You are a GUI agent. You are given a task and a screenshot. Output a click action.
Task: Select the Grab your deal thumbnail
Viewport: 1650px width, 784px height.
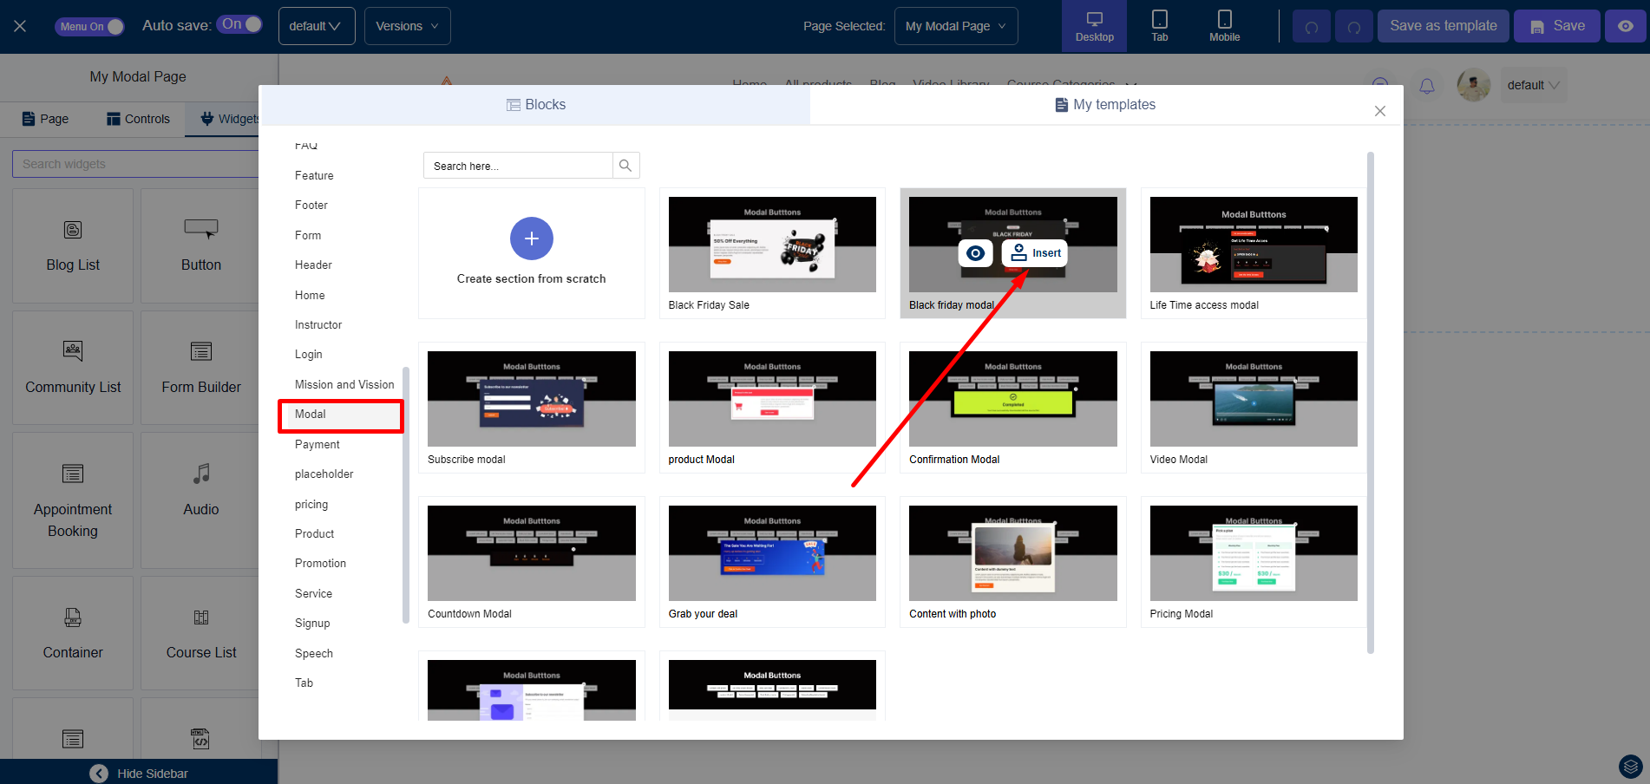772,553
